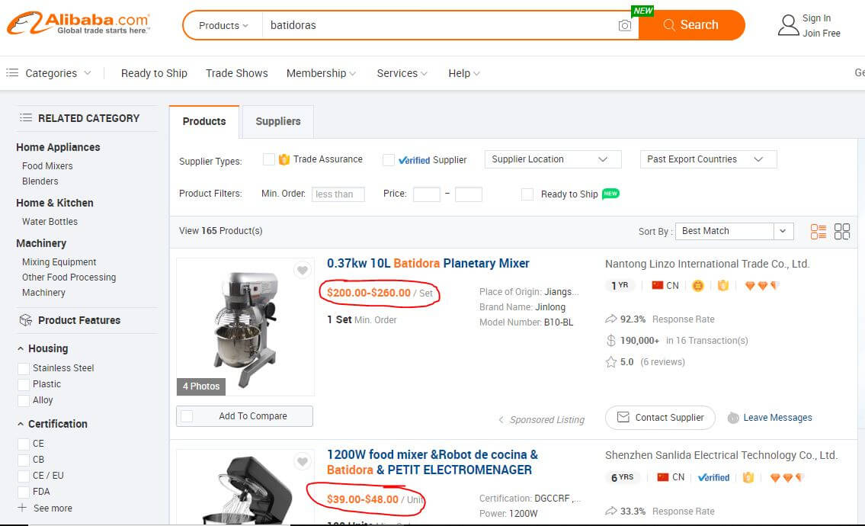The height and width of the screenshot is (526, 865).
Task: Click the Related Category list icon
Action: (25, 117)
